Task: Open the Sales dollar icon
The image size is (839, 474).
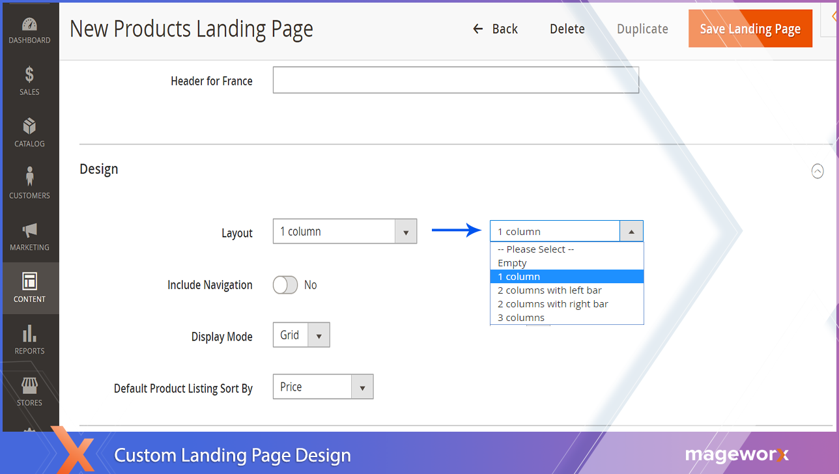Action: point(29,74)
